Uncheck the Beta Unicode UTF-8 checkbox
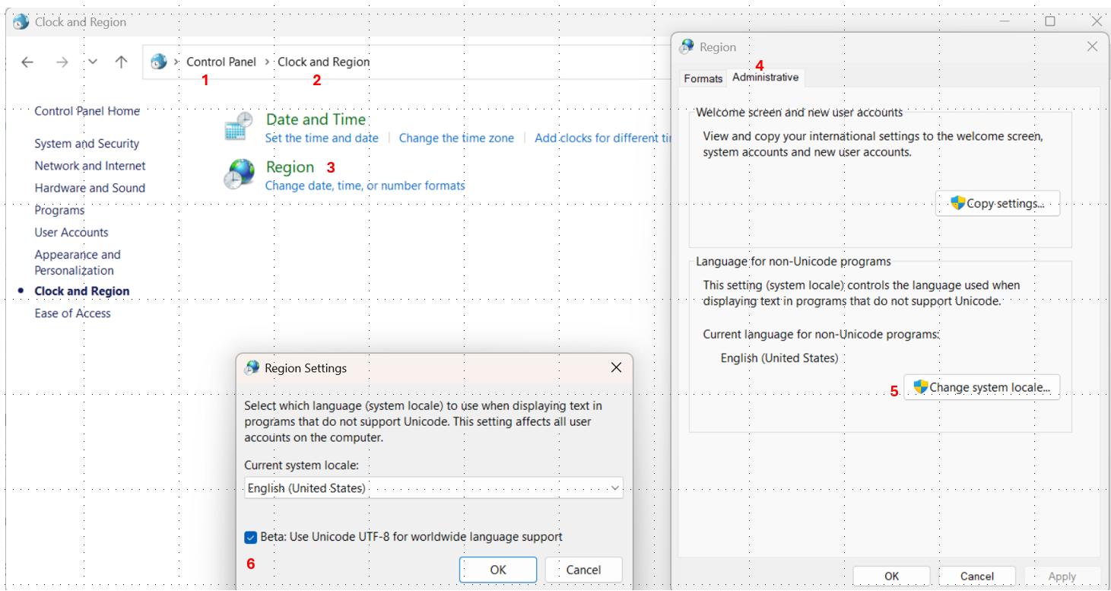Screen dimensions: 1111x591 (x=251, y=538)
